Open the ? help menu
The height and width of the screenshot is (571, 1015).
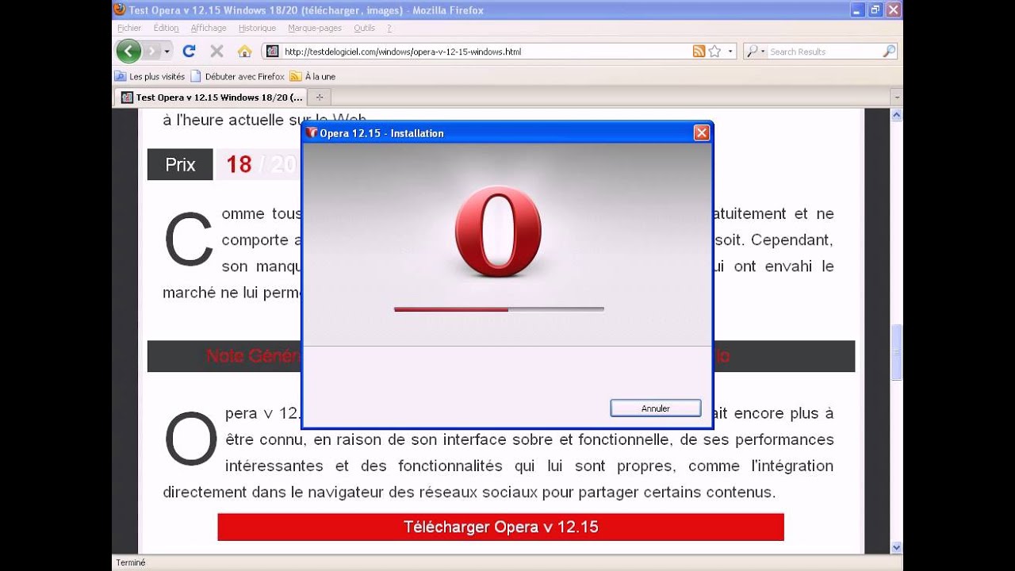click(389, 28)
